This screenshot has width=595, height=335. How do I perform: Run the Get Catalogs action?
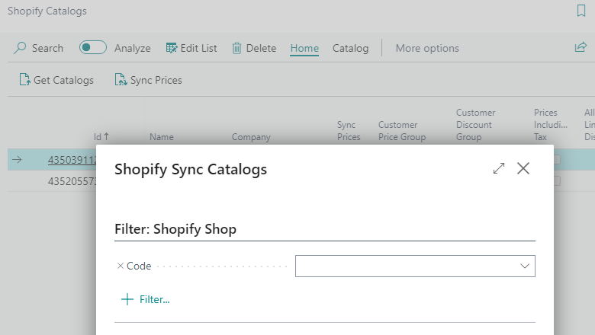point(56,80)
